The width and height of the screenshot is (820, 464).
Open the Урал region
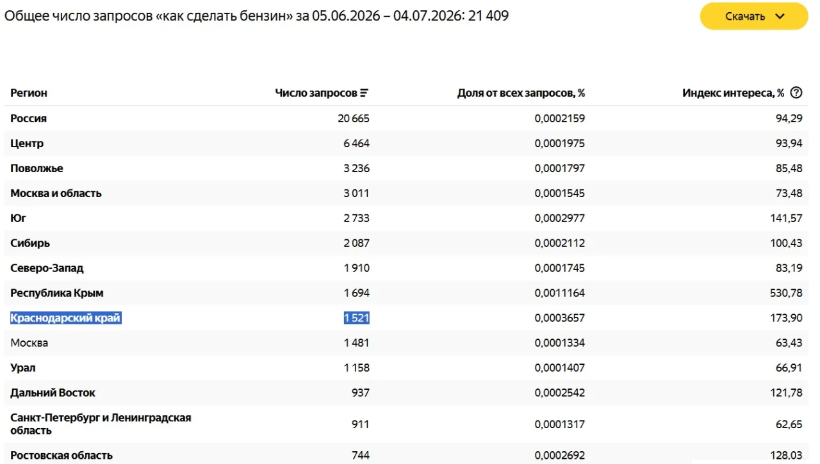point(23,368)
